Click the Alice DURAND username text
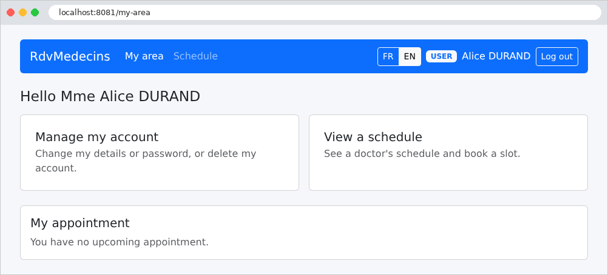This screenshot has width=608, height=275. click(x=496, y=56)
